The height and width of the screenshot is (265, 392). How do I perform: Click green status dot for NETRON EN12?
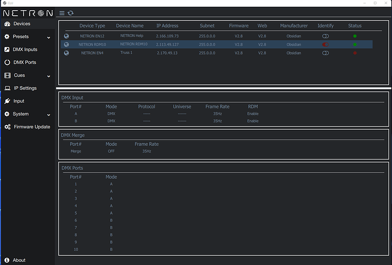pyautogui.click(x=355, y=36)
